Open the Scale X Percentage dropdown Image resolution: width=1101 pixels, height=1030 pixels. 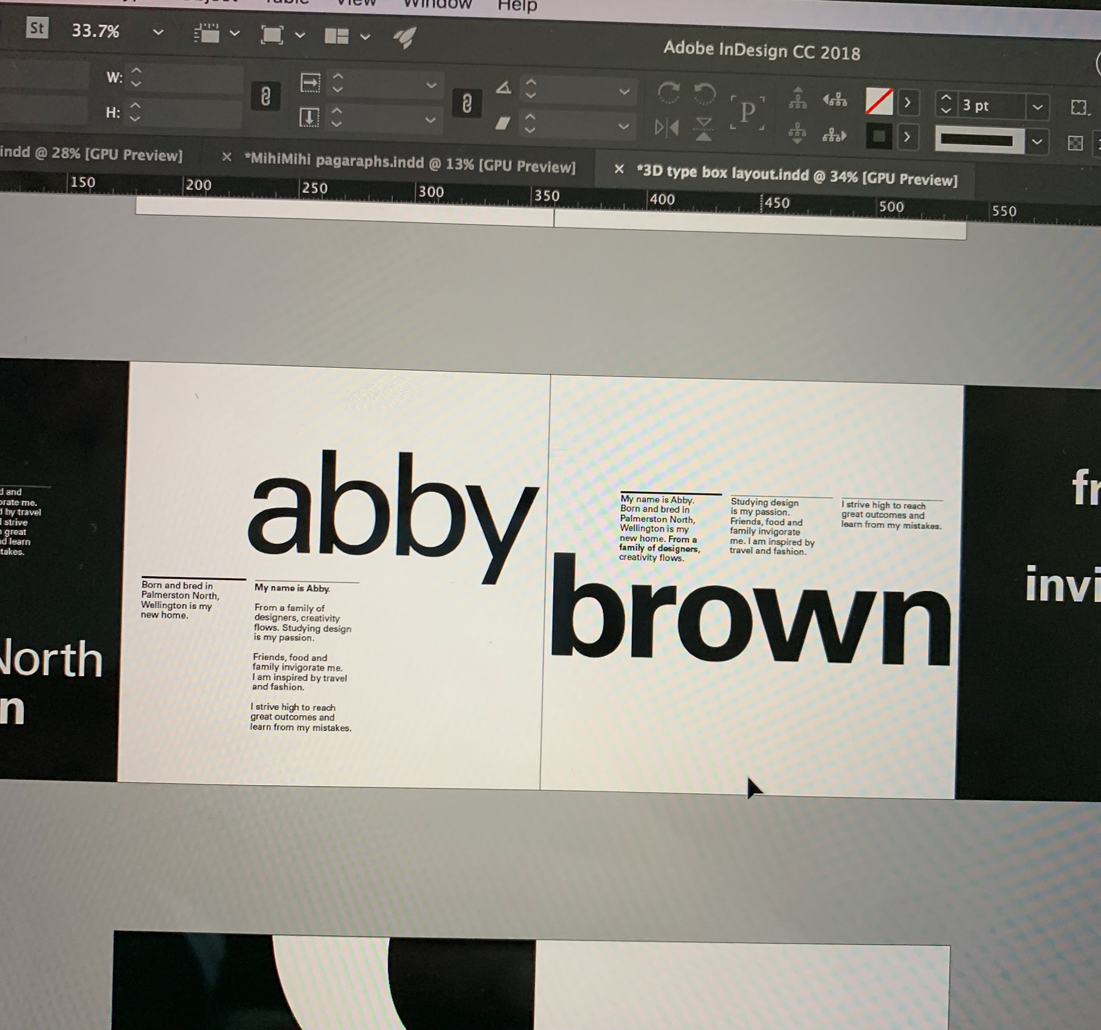pos(431,85)
